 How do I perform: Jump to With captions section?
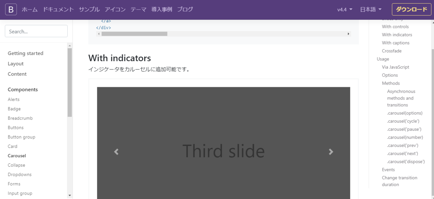pos(396,43)
